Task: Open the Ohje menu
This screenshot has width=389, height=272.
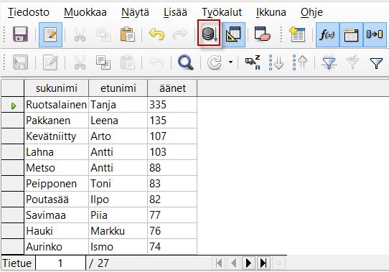Action: click(x=311, y=12)
